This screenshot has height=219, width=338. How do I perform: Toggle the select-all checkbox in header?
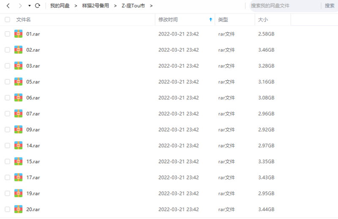[x=7, y=19]
